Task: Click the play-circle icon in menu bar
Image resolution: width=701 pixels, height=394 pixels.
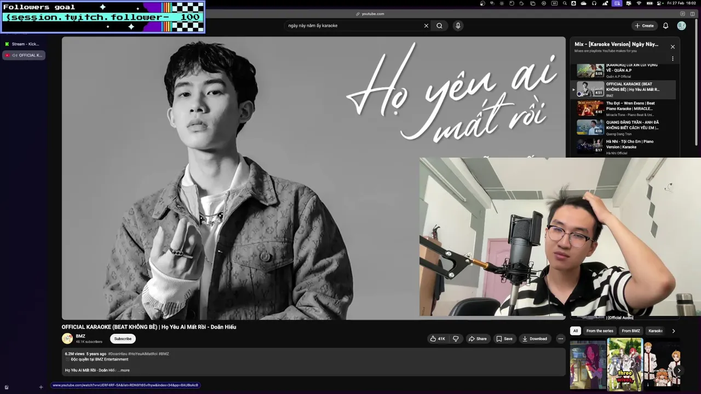Action: click(x=544, y=3)
